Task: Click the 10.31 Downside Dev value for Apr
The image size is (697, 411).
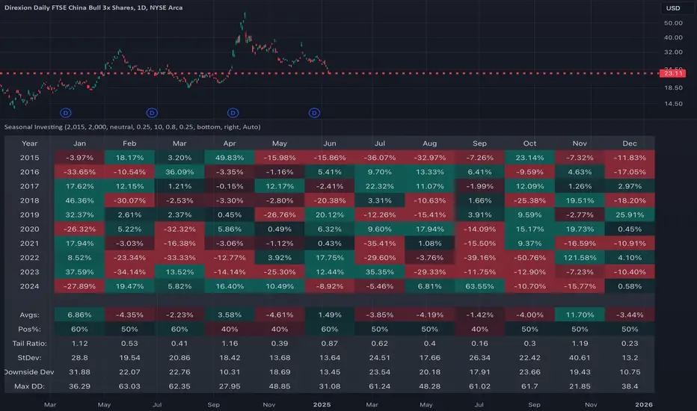Action: (x=230, y=372)
